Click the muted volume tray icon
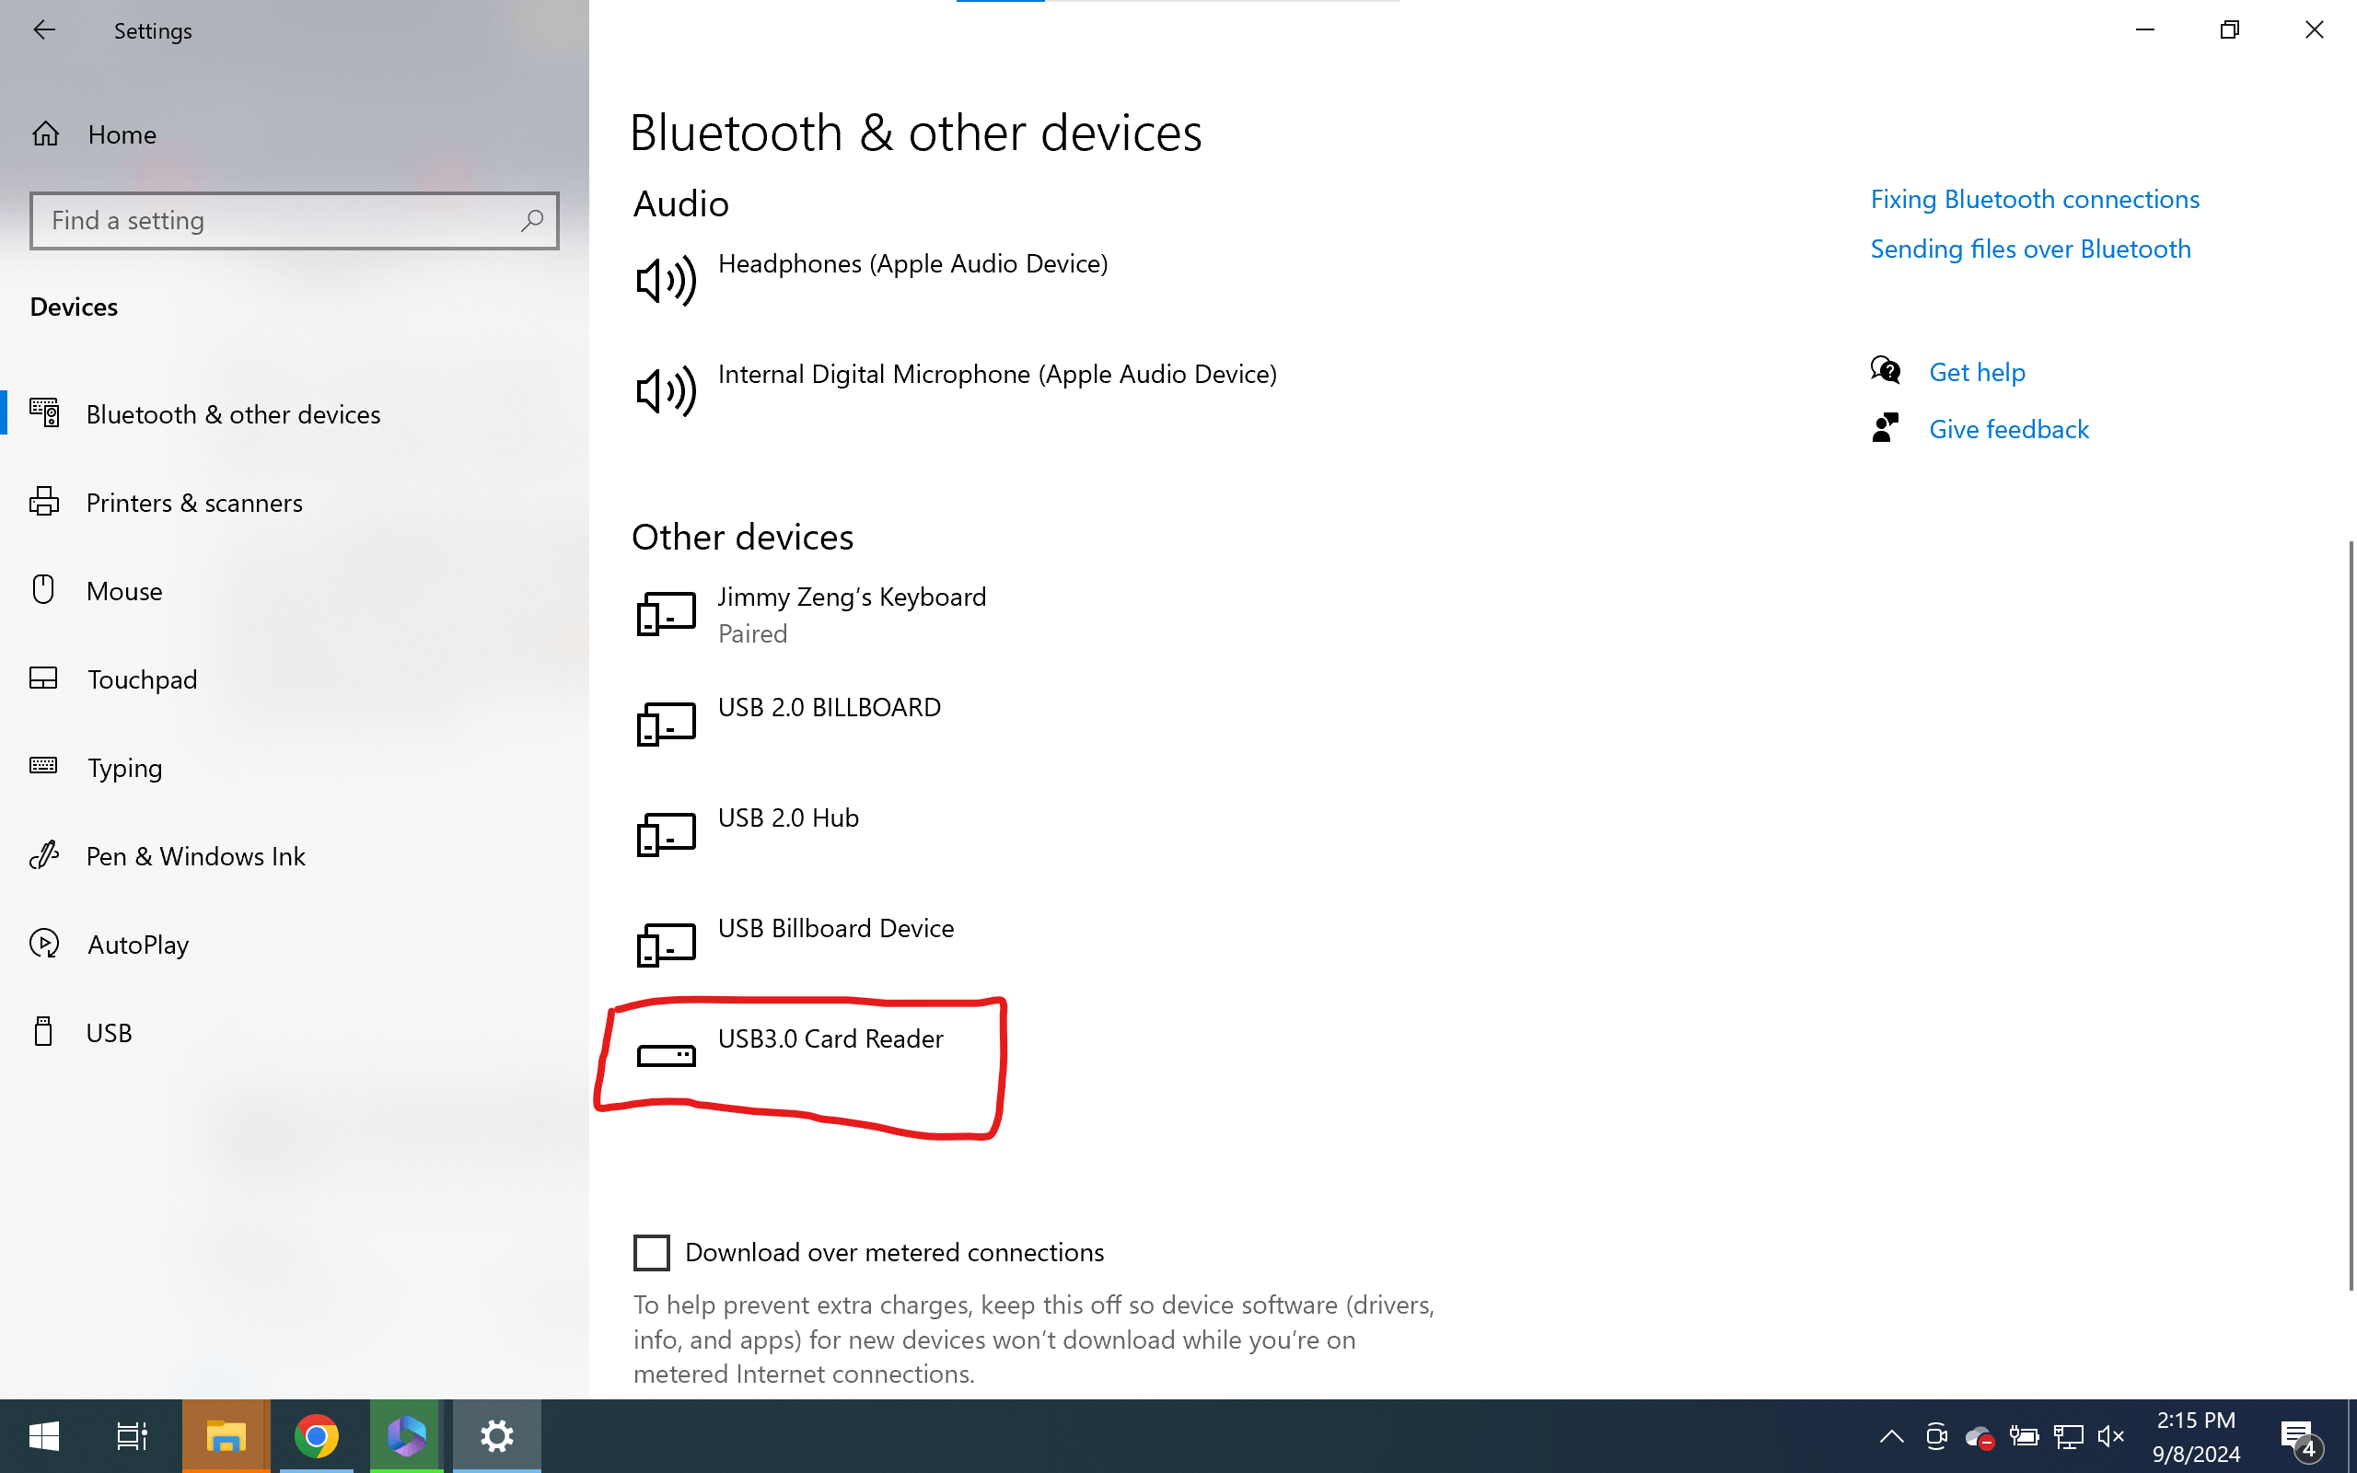 tap(2110, 1436)
